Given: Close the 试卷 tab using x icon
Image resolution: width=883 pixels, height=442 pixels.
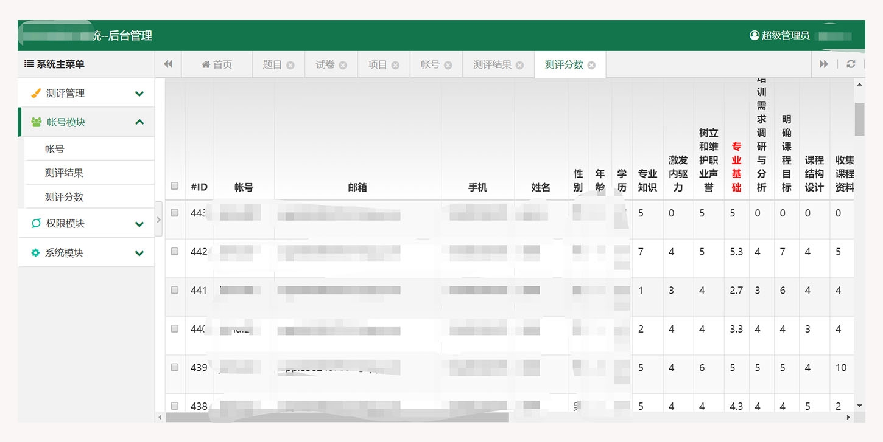Looking at the screenshot, I should 343,65.
